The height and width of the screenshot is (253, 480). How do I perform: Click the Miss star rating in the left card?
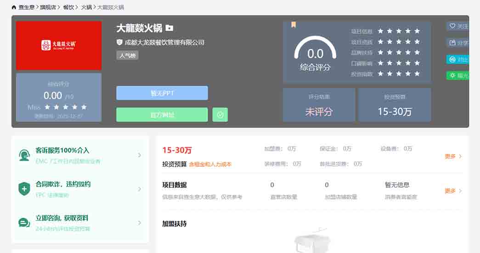(66, 107)
